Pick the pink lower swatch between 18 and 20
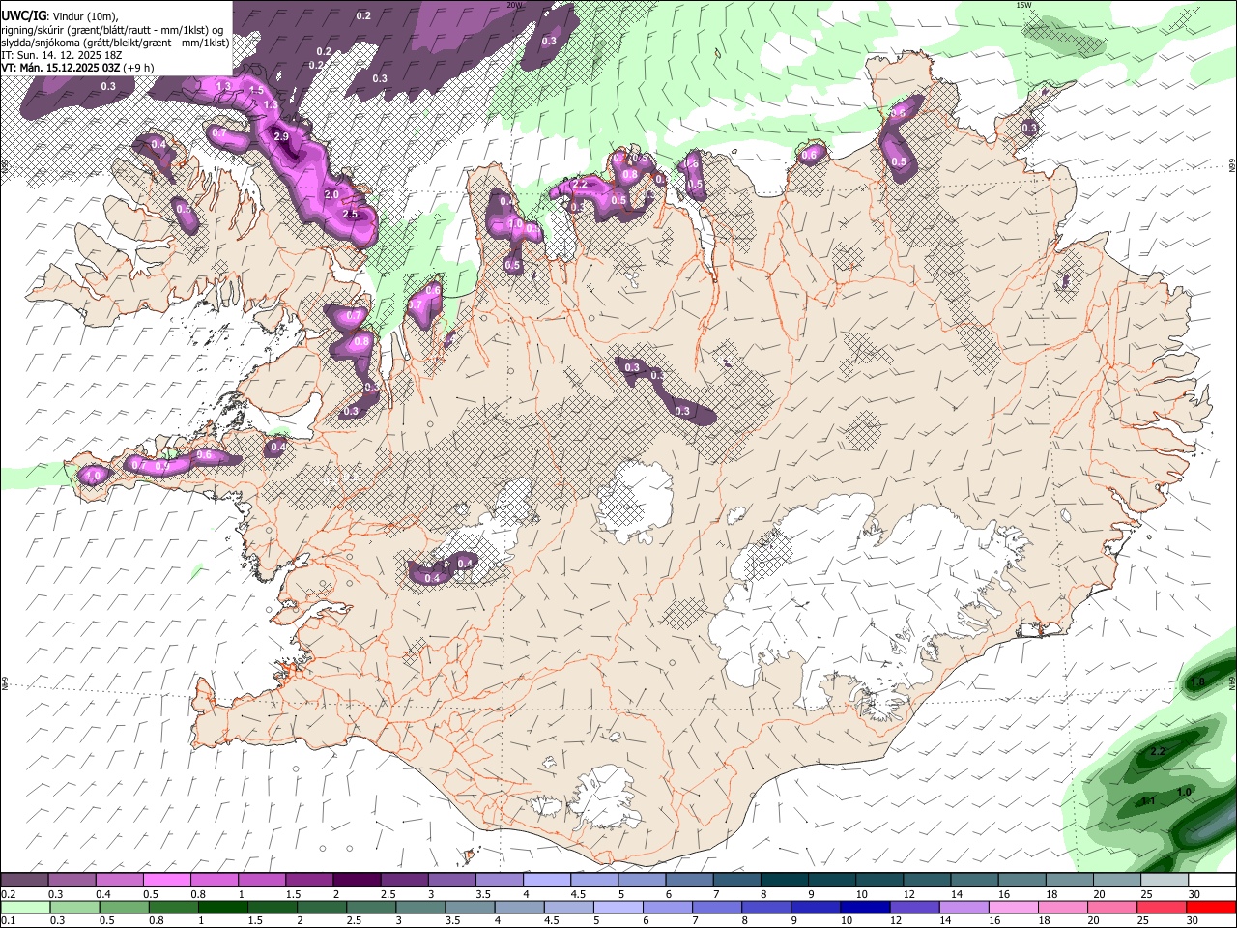 [x=1063, y=907]
